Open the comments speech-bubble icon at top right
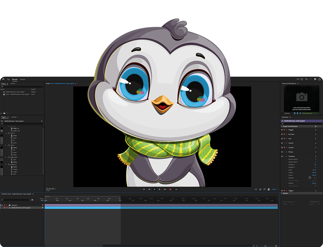The width and height of the screenshot is (323, 247). (315, 79)
